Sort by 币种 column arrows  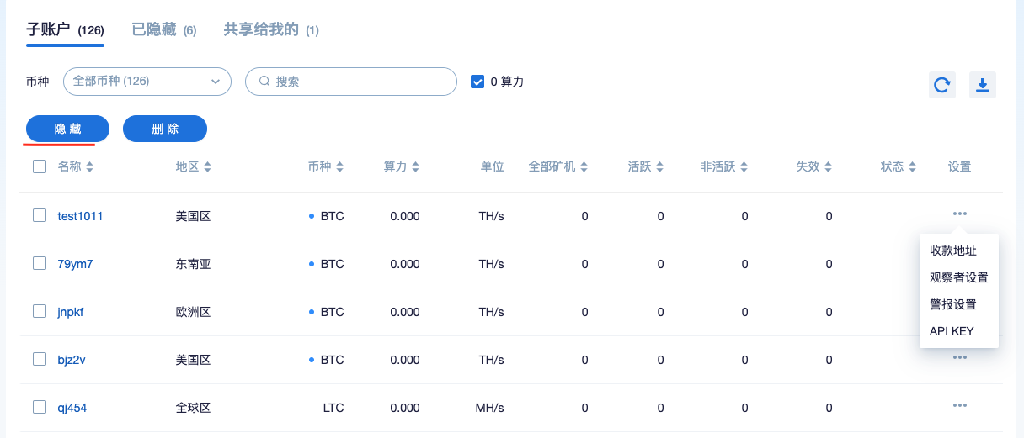click(339, 167)
